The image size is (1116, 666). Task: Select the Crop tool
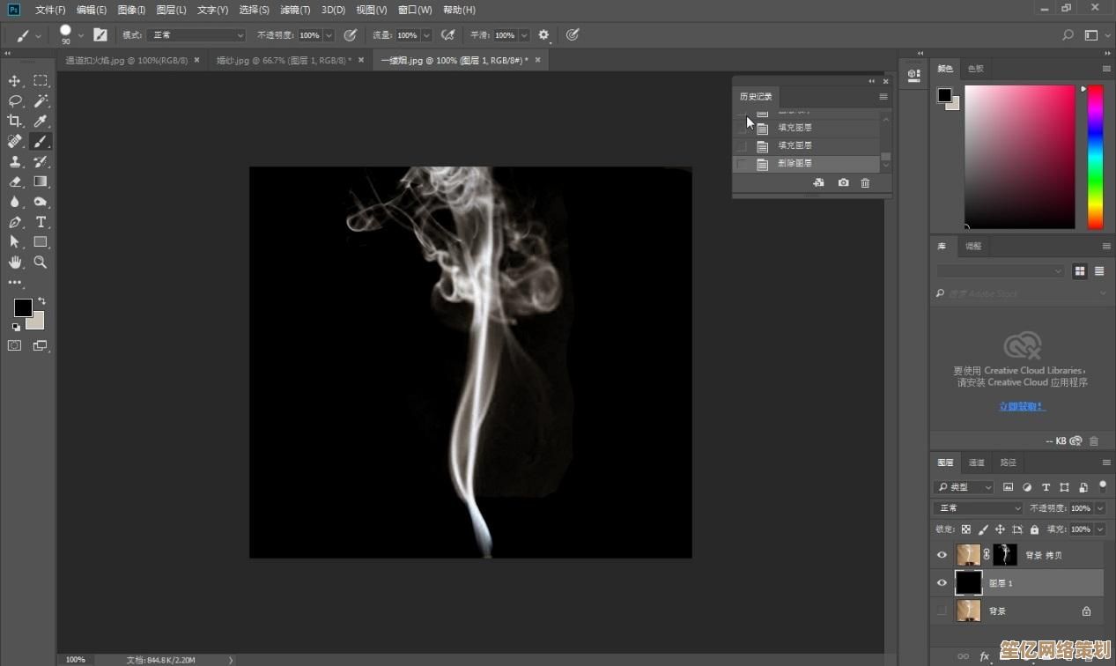[14, 122]
